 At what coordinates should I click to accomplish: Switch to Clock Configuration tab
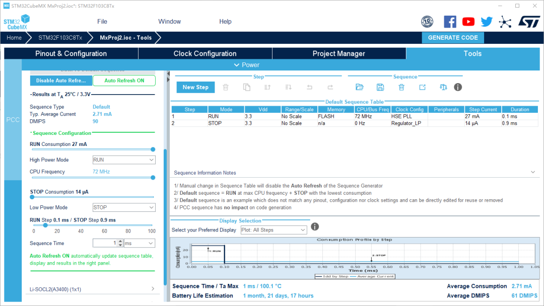(x=205, y=53)
